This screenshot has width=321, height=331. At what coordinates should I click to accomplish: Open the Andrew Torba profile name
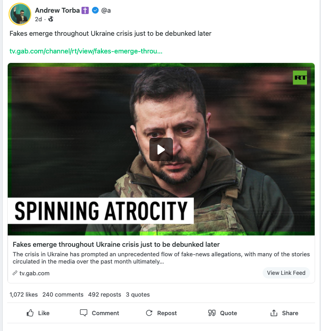coord(57,10)
